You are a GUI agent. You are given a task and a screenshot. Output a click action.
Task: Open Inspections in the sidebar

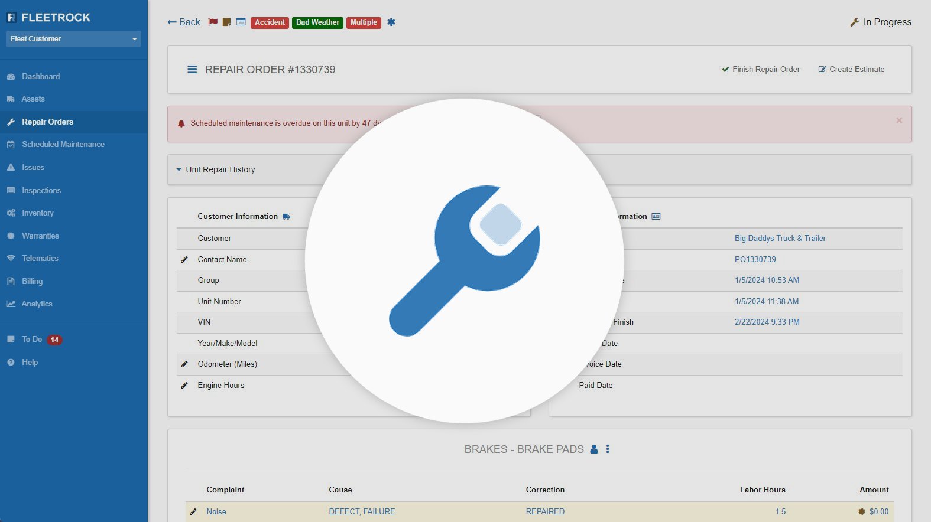[x=41, y=191]
